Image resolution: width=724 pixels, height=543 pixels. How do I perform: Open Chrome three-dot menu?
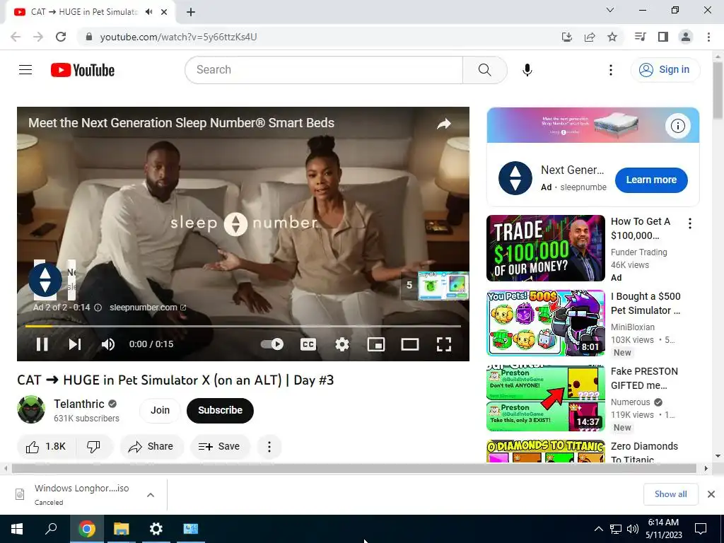[708, 37]
